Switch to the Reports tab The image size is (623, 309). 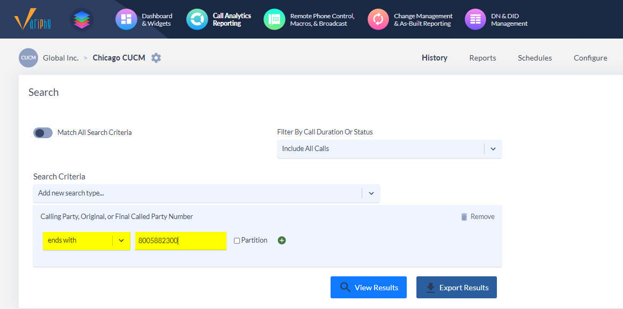483,58
